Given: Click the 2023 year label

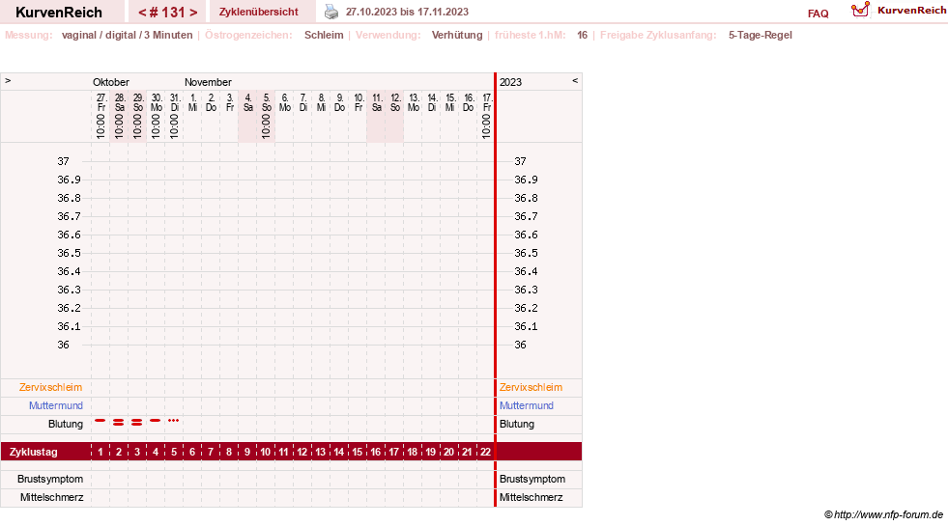Looking at the screenshot, I should coord(510,82).
